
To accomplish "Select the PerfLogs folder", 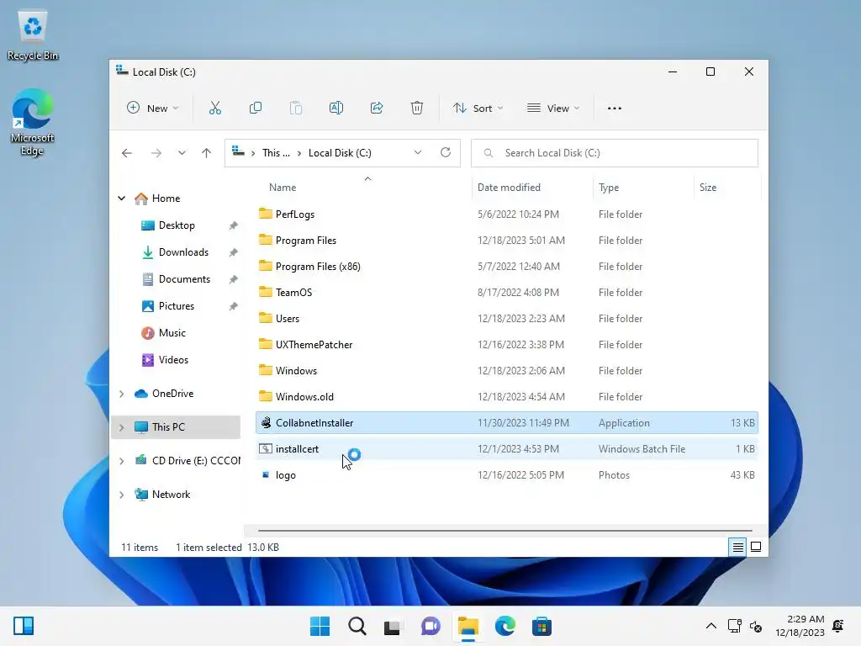I will click(506, 214).
